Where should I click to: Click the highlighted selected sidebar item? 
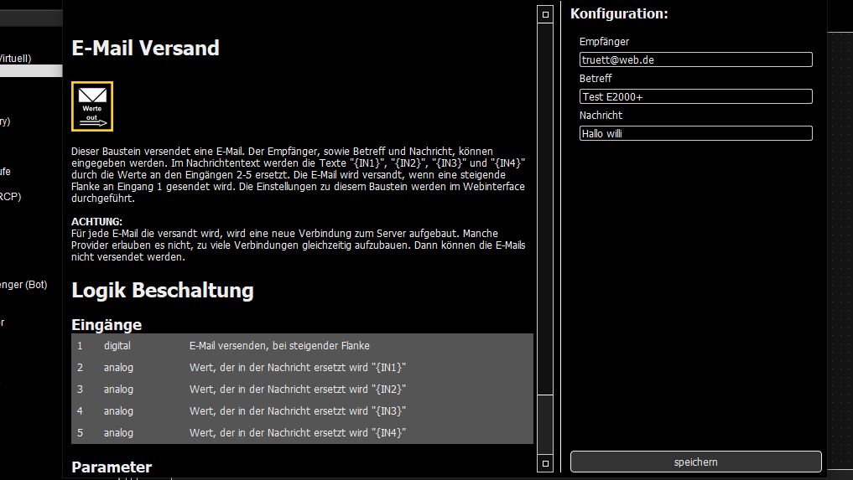tap(30, 71)
